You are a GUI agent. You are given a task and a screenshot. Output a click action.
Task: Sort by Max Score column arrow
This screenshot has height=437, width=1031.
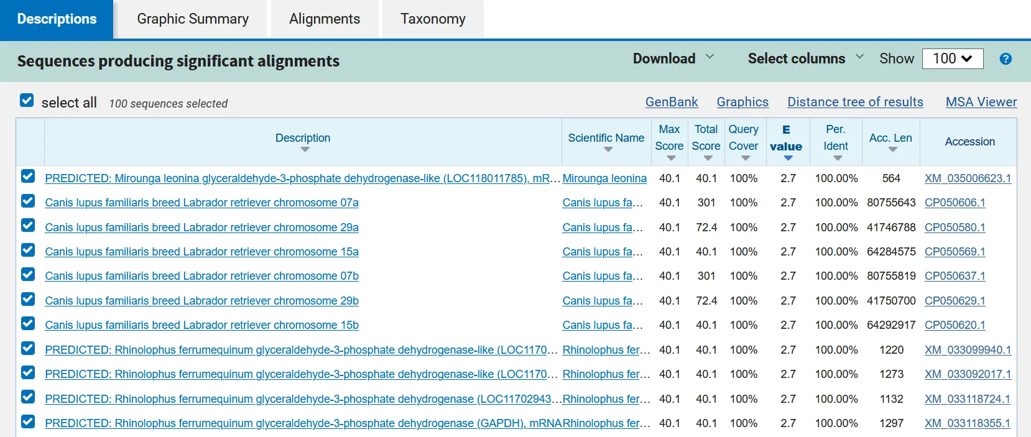670,158
